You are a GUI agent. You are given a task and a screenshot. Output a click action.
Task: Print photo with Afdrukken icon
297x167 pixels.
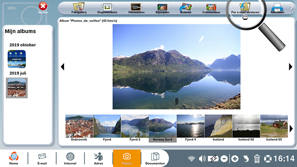click(x=277, y=8)
